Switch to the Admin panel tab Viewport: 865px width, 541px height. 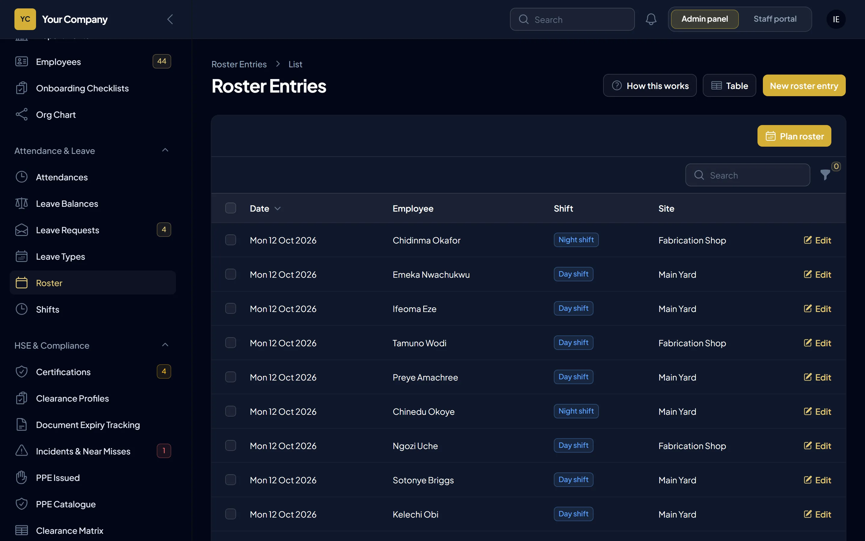(x=705, y=19)
